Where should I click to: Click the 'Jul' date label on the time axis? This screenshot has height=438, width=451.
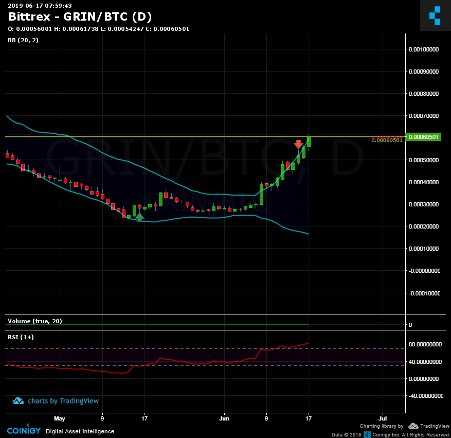pyautogui.click(x=383, y=418)
